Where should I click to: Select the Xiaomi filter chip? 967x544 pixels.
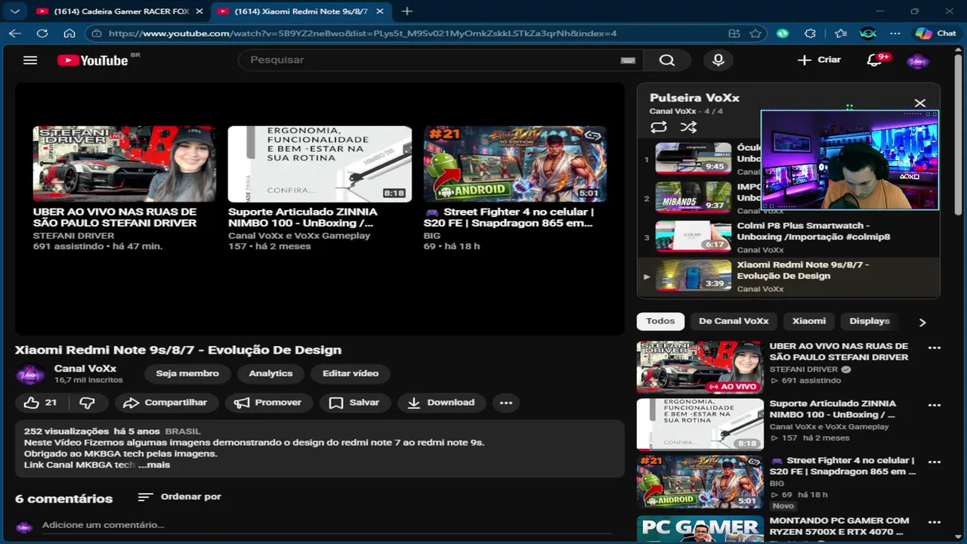coord(809,321)
